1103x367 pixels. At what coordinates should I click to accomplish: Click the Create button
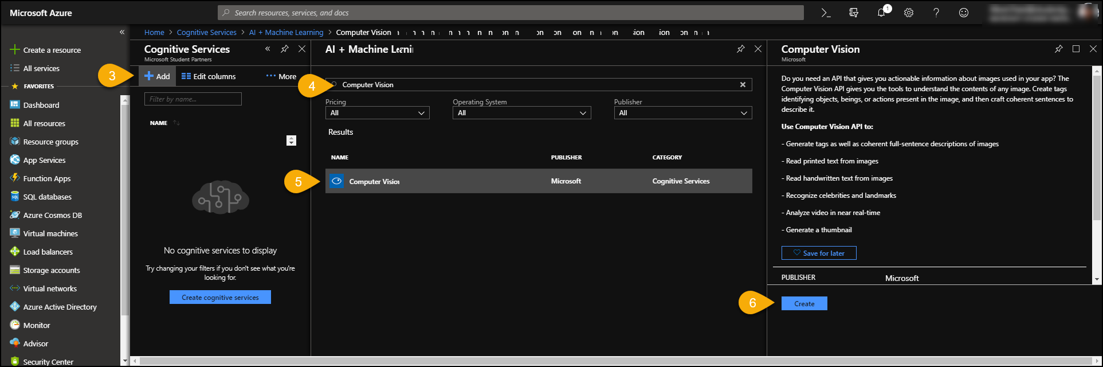point(804,303)
